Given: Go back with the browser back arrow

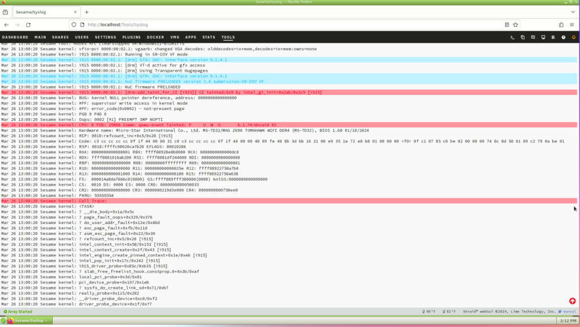Looking at the screenshot, I should pos(6,25).
